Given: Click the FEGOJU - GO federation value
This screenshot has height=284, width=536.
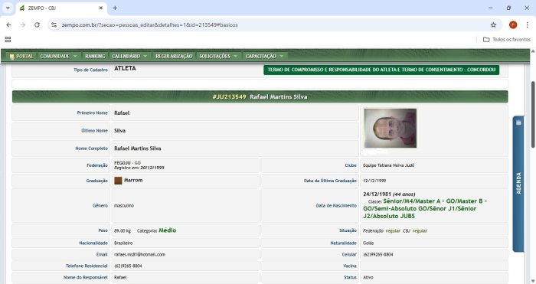Looking at the screenshot, I should pos(127,163).
